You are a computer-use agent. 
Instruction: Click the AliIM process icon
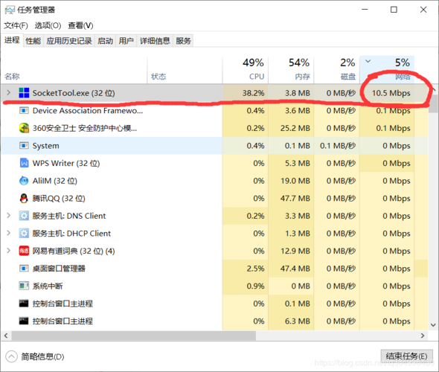tap(24, 181)
